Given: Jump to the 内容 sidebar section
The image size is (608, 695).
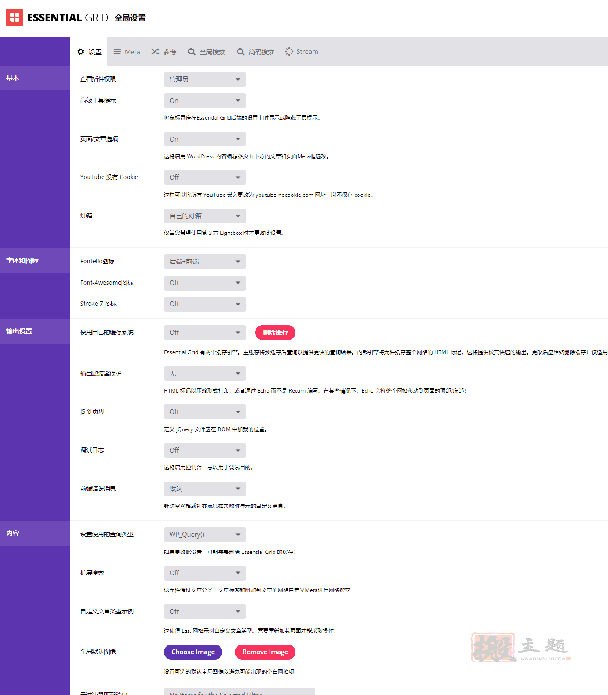Looking at the screenshot, I should click(x=35, y=533).
